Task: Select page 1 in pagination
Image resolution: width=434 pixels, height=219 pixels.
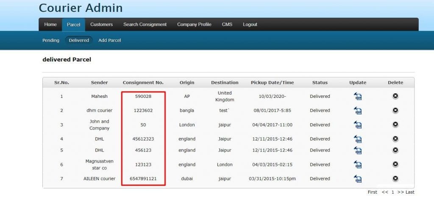Action: coord(392,192)
